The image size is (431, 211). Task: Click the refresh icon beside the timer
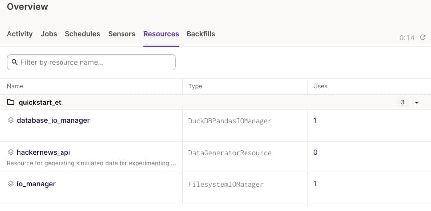tap(423, 37)
